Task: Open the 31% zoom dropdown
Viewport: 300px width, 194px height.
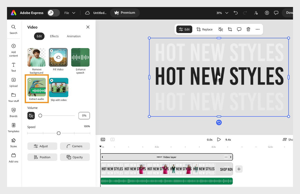Action: 222,13
